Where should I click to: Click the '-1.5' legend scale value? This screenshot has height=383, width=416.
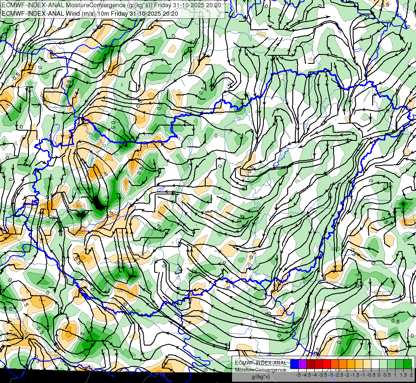tap(355, 375)
